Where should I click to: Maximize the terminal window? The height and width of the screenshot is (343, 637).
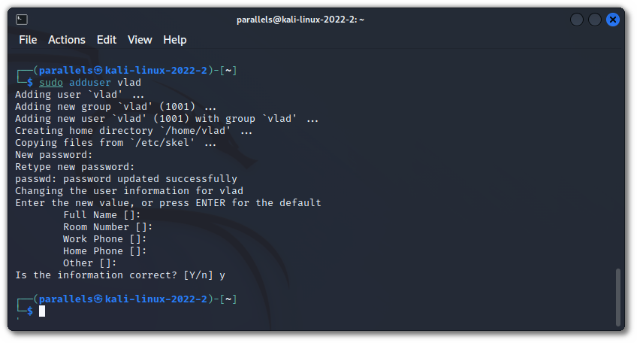tap(594, 20)
